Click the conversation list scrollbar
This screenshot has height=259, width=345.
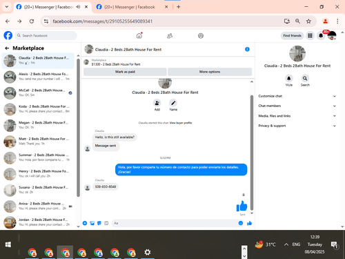click(78, 128)
